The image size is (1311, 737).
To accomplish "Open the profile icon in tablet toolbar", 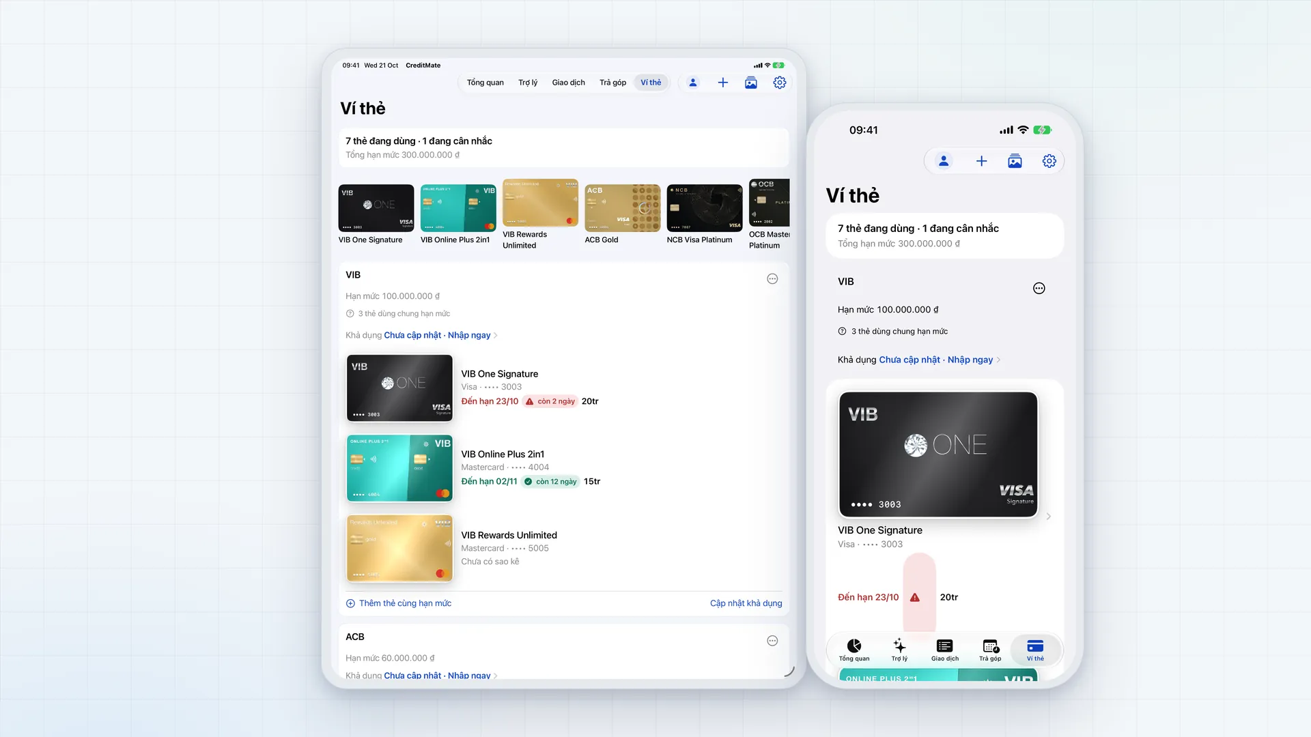I will (x=692, y=83).
